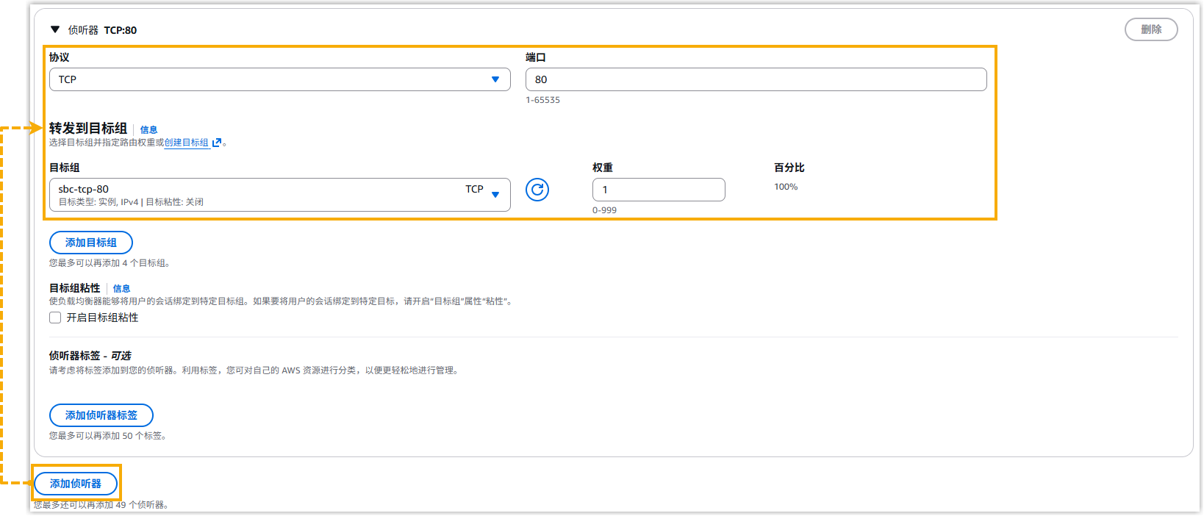Image resolution: width=1204 pixels, height=516 pixels.
Task: Click the 100% 百分比 value
Action: (785, 187)
